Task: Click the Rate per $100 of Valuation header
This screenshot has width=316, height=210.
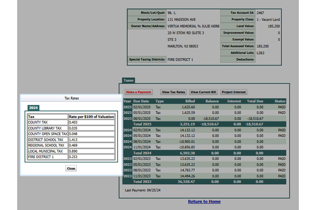Action: point(92,117)
